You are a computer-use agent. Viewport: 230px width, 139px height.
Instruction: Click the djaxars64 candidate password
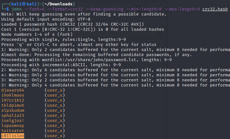click(x=13, y=90)
